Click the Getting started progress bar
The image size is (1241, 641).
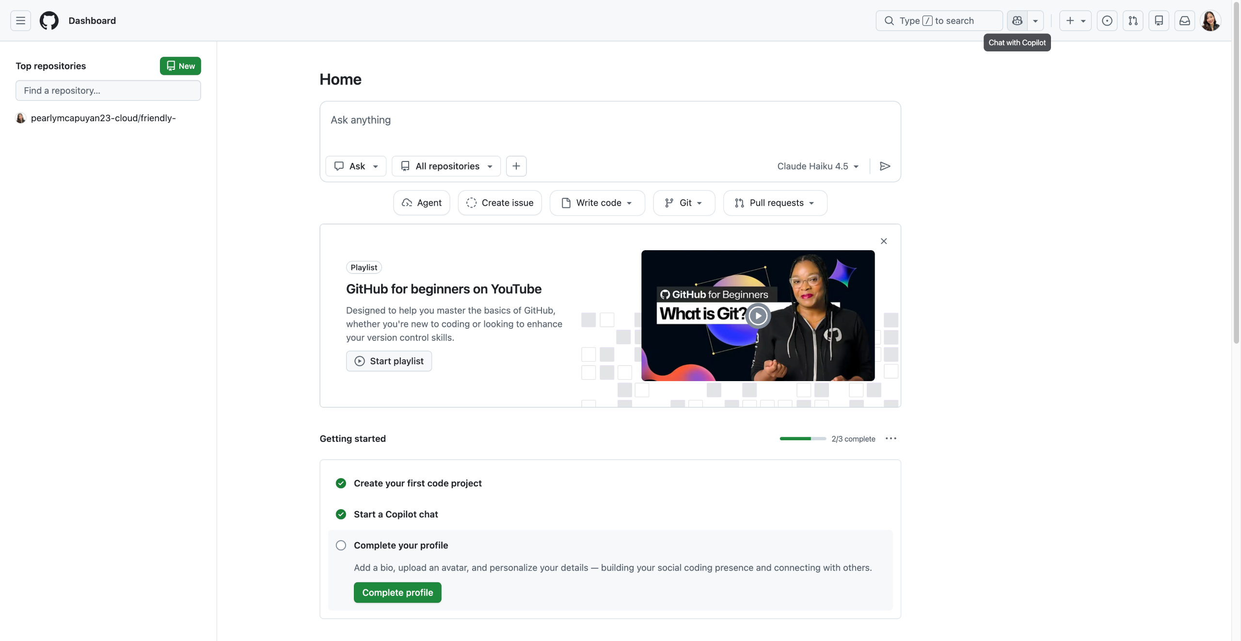[x=802, y=439]
